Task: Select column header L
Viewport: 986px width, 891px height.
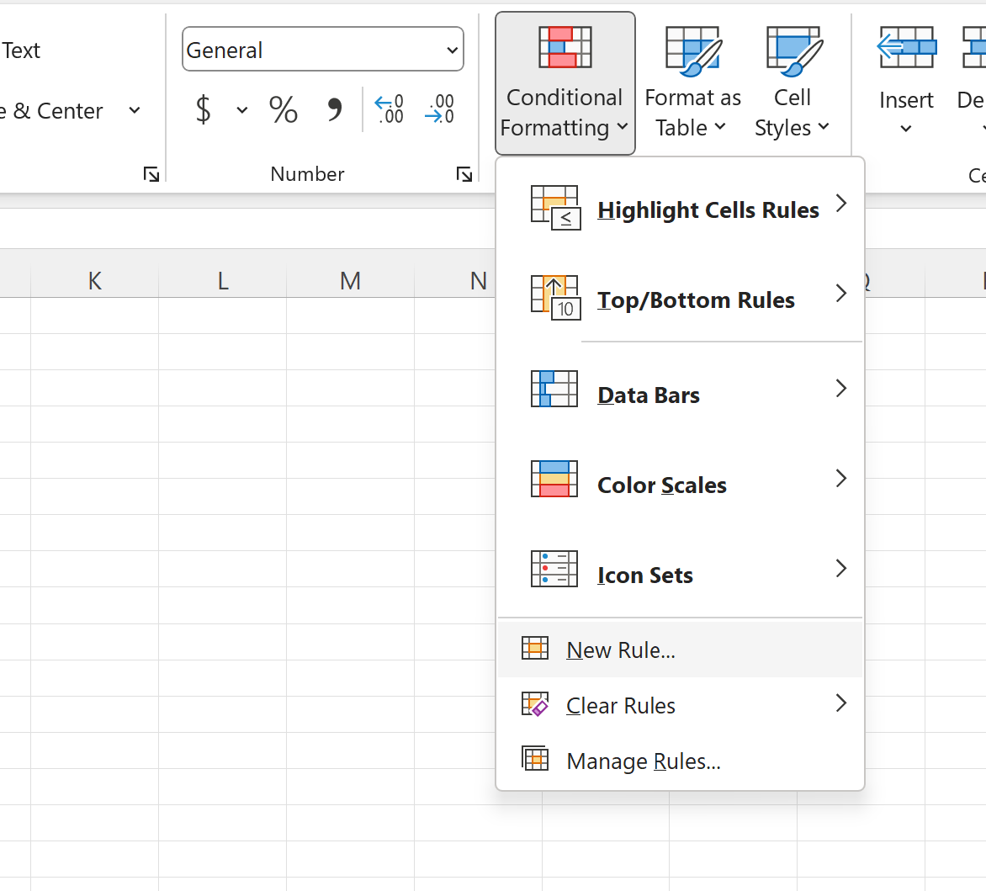Action: point(222,280)
